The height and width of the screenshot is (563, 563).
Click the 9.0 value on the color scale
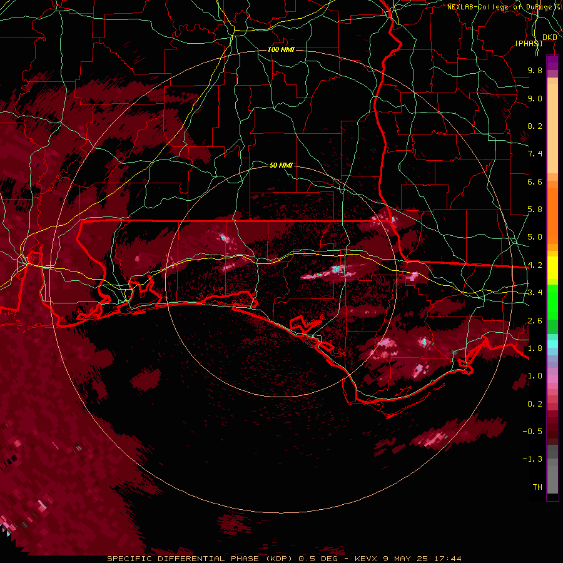pos(535,98)
